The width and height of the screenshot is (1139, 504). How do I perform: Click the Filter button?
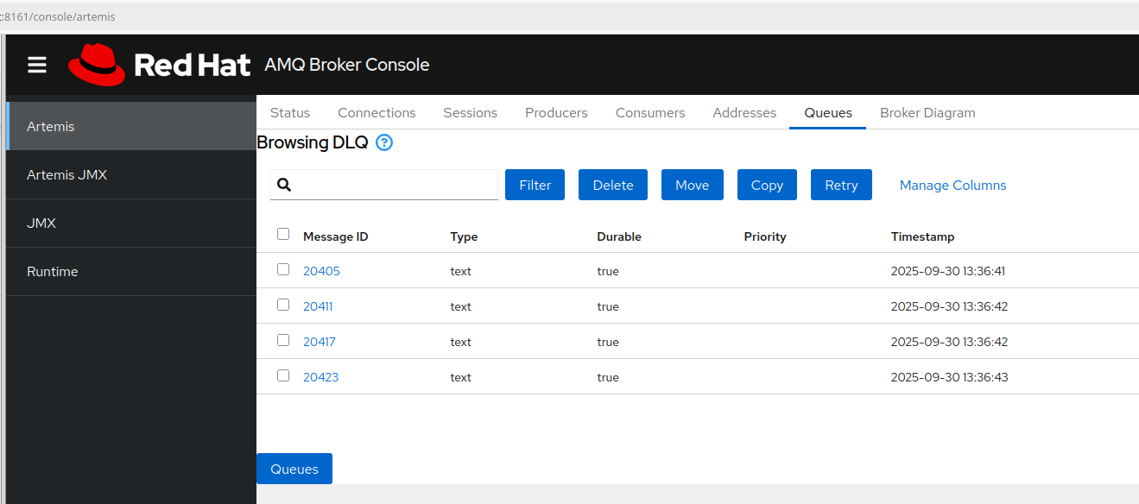[535, 185]
